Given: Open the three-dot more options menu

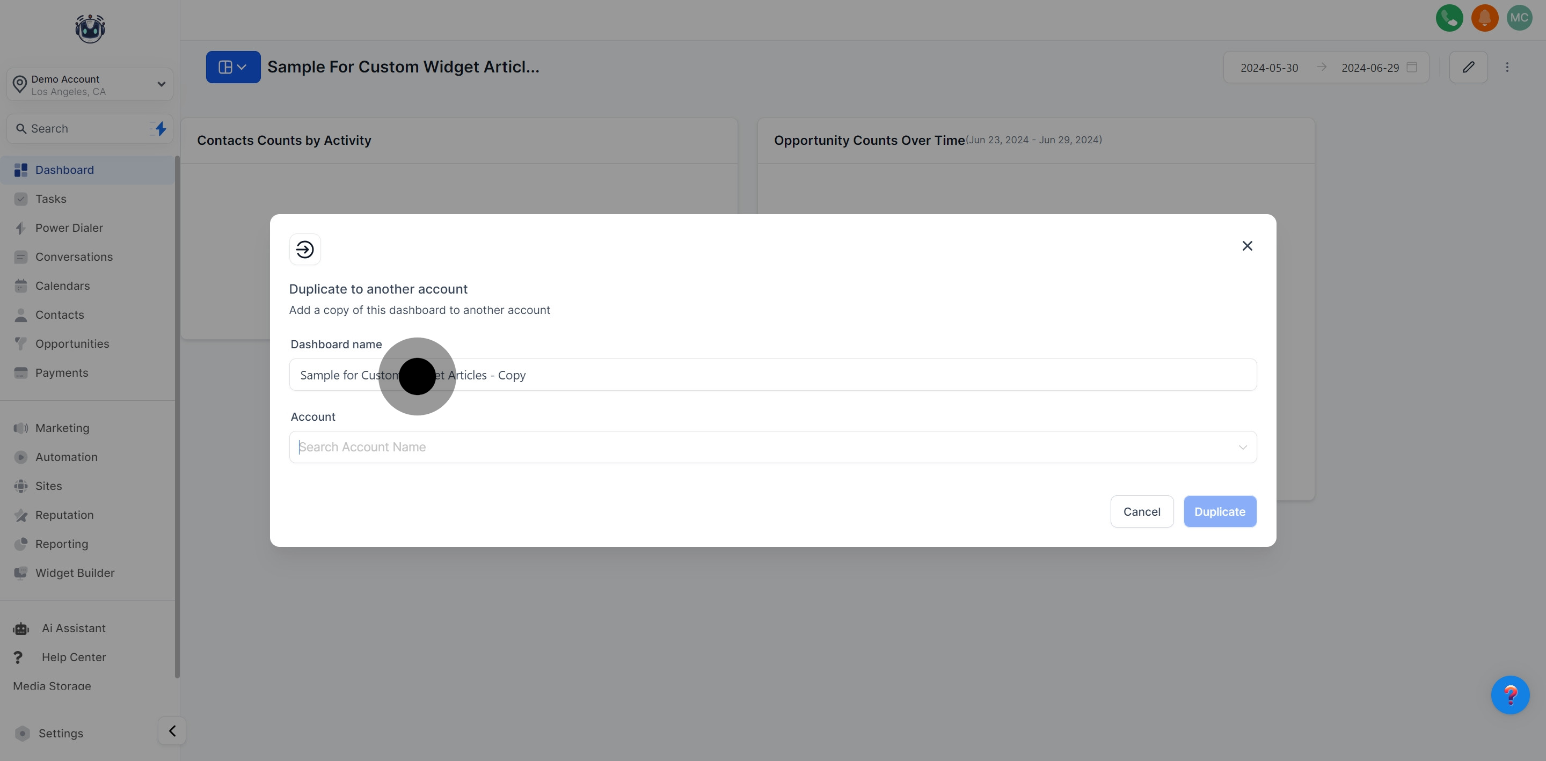Looking at the screenshot, I should pos(1507,67).
